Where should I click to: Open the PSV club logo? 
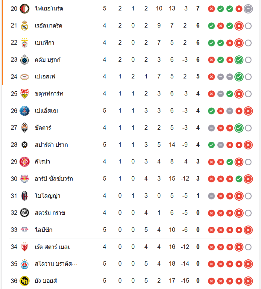point(24,77)
